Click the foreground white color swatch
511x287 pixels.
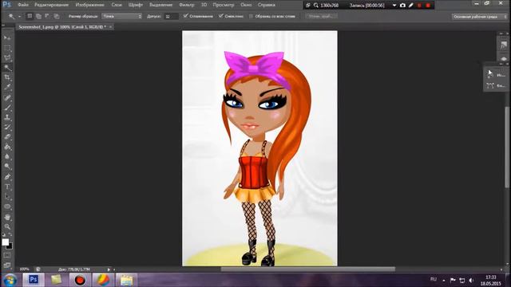(x=5, y=242)
